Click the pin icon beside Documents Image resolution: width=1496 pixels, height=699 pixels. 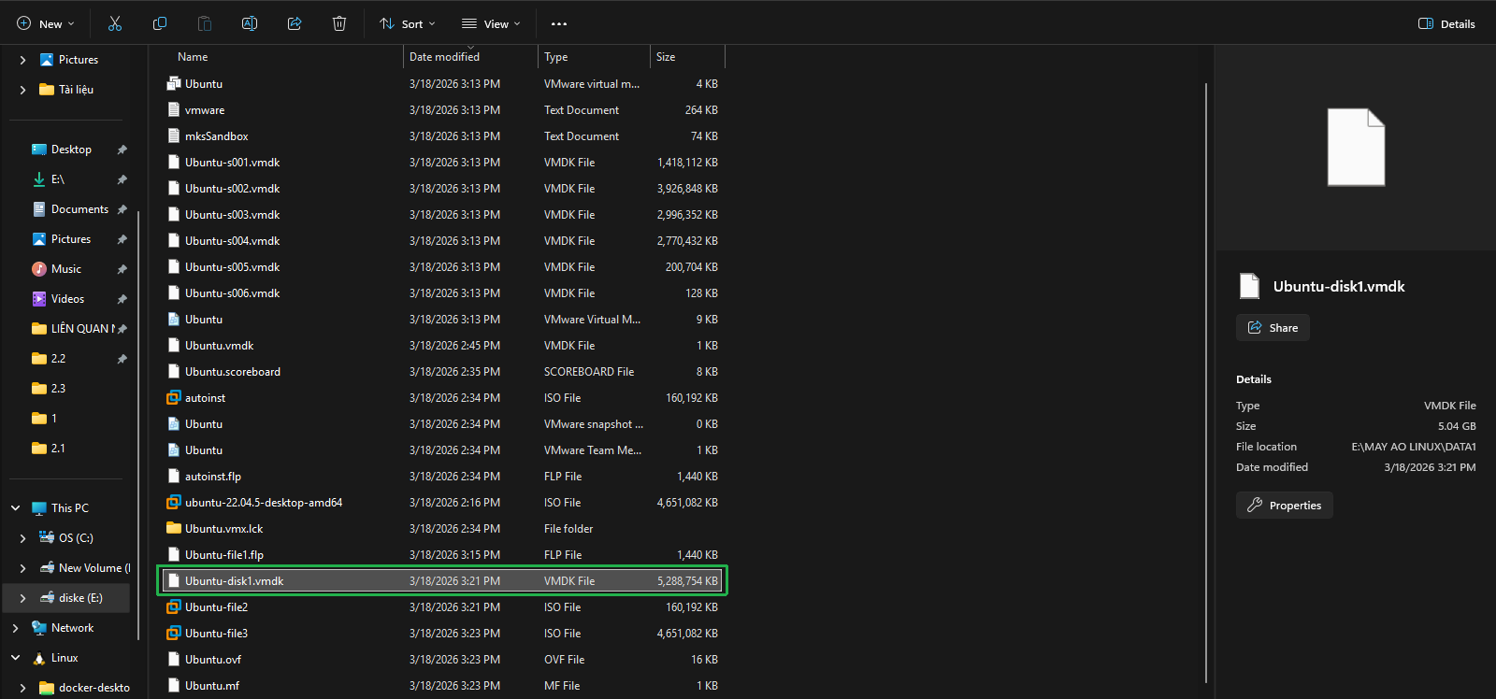[122, 209]
